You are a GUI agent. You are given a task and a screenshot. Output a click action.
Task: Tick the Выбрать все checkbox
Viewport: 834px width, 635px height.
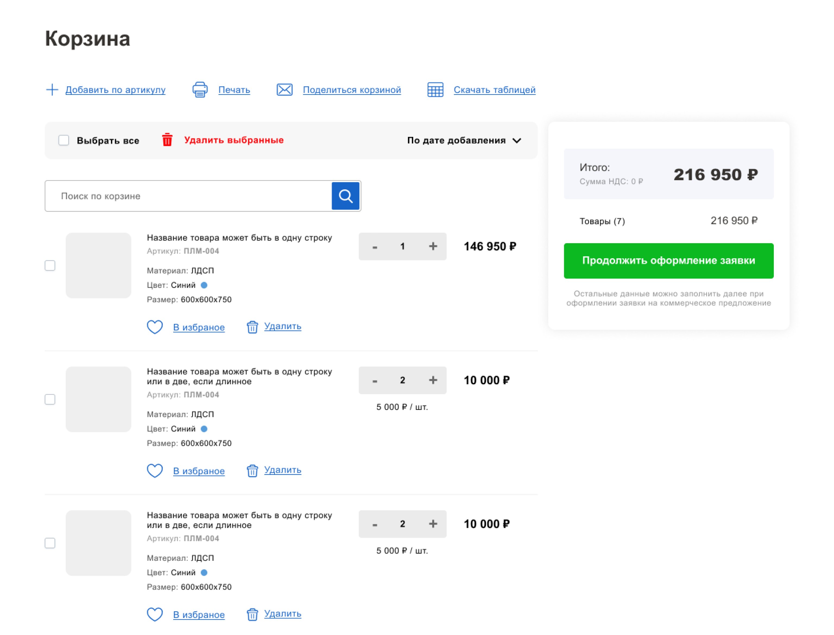click(64, 140)
